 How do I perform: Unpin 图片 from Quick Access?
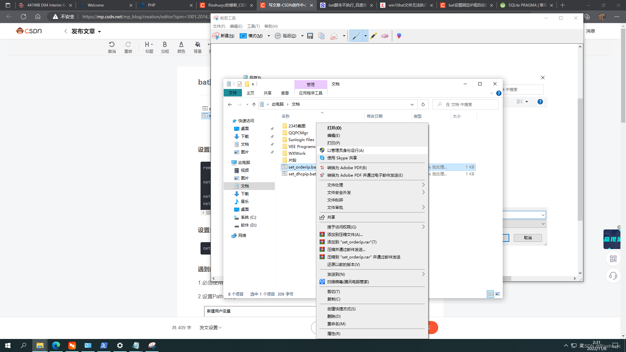tap(272, 152)
